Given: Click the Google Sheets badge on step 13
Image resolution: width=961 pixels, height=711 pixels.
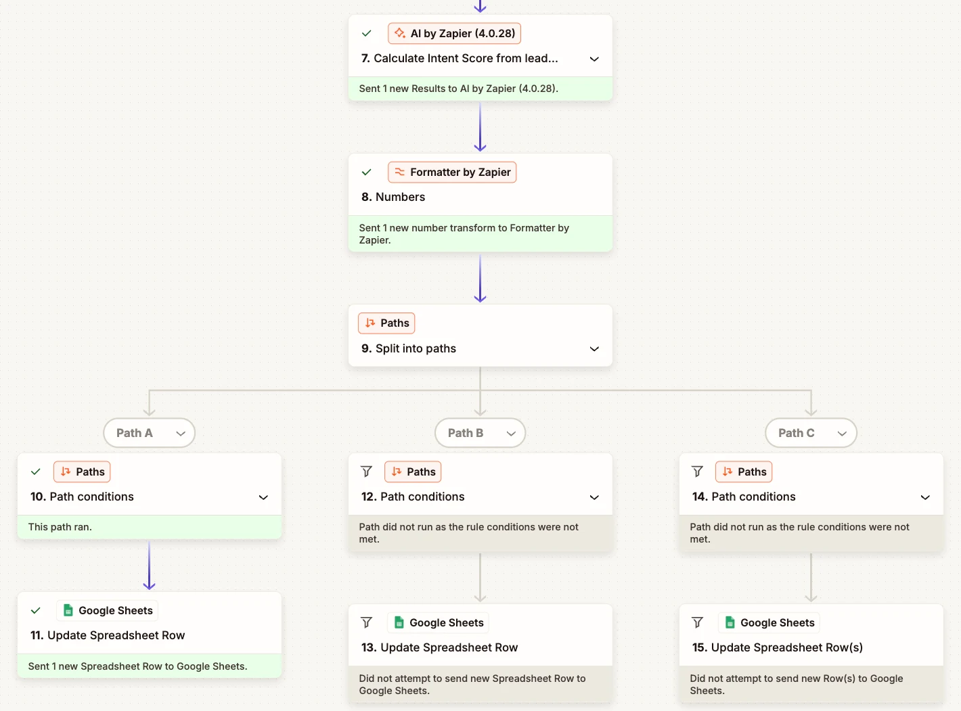Looking at the screenshot, I should point(439,622).
